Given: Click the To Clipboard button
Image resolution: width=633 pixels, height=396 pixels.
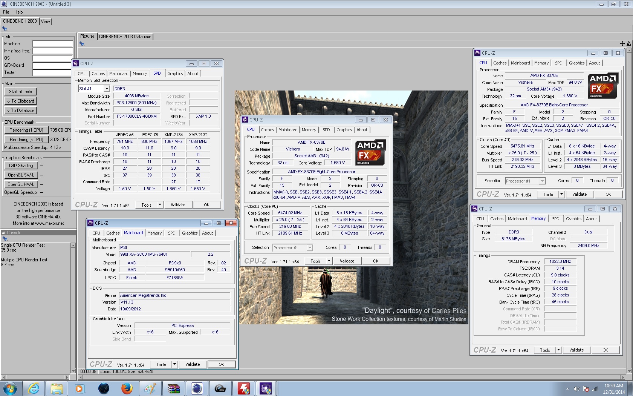Looking at the screenshot, I should coord(20,101).
